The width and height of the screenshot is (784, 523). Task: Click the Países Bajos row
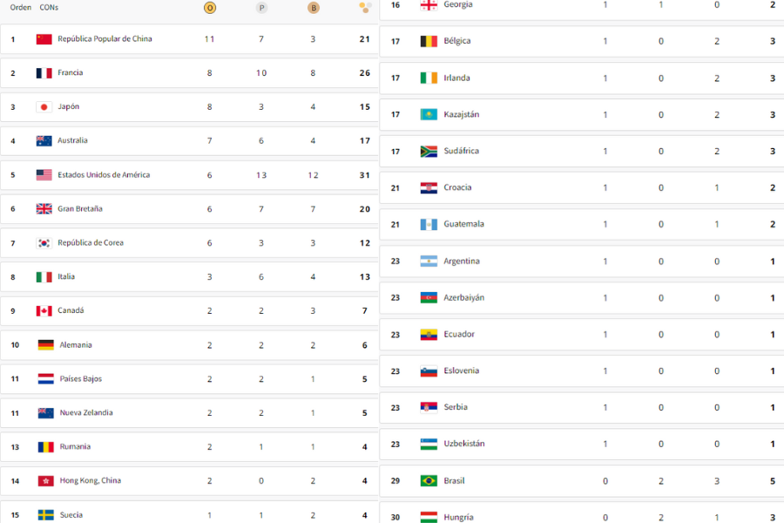coord(189,379)
